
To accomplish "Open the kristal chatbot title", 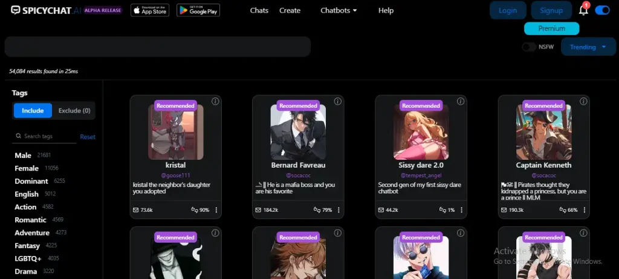I will (176, 165).
